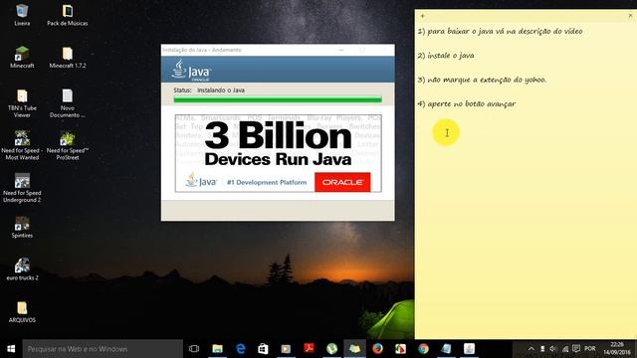Switch to the Java installer taskbar icon
The image size is (637, 358).
click(469, 349)
